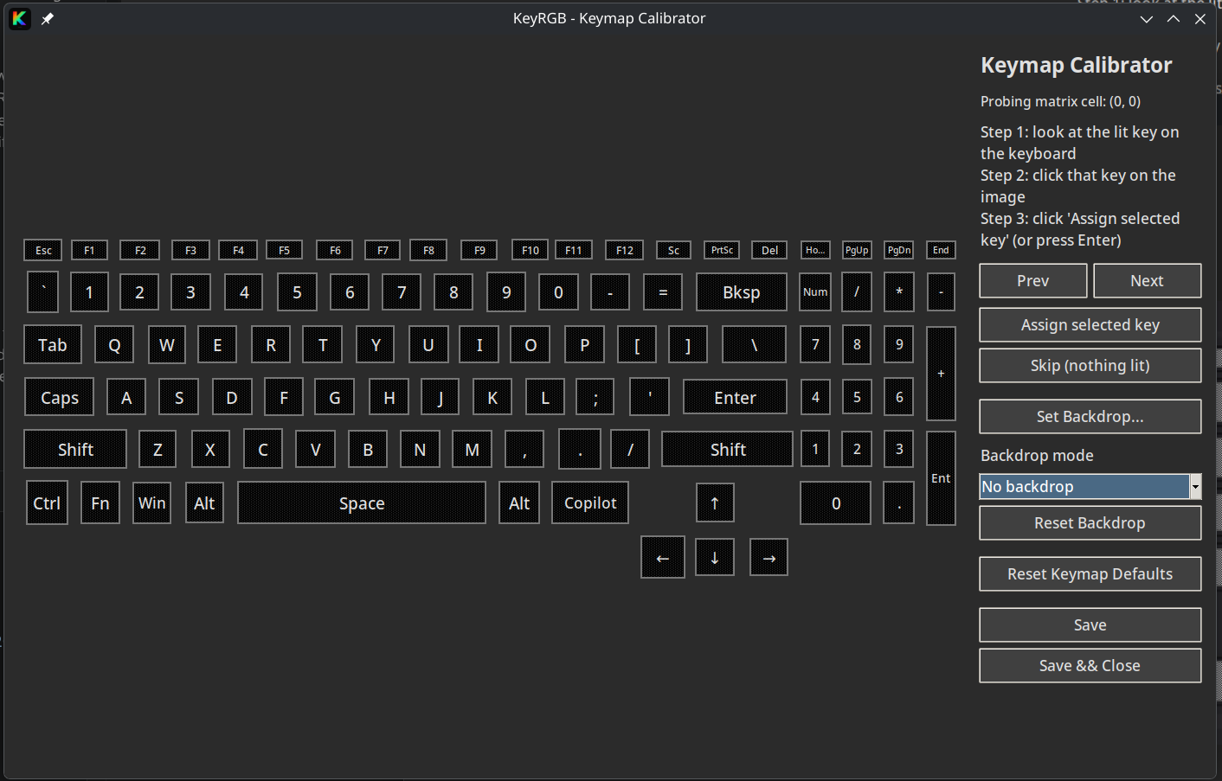
Task: Select the Q key
Action: coord(114,345)
